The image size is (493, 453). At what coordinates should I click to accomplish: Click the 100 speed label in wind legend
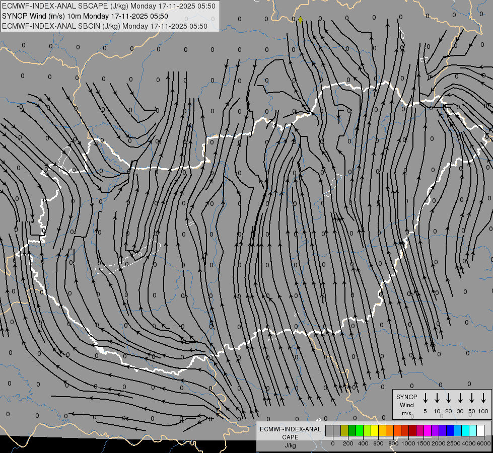[483, 411]
